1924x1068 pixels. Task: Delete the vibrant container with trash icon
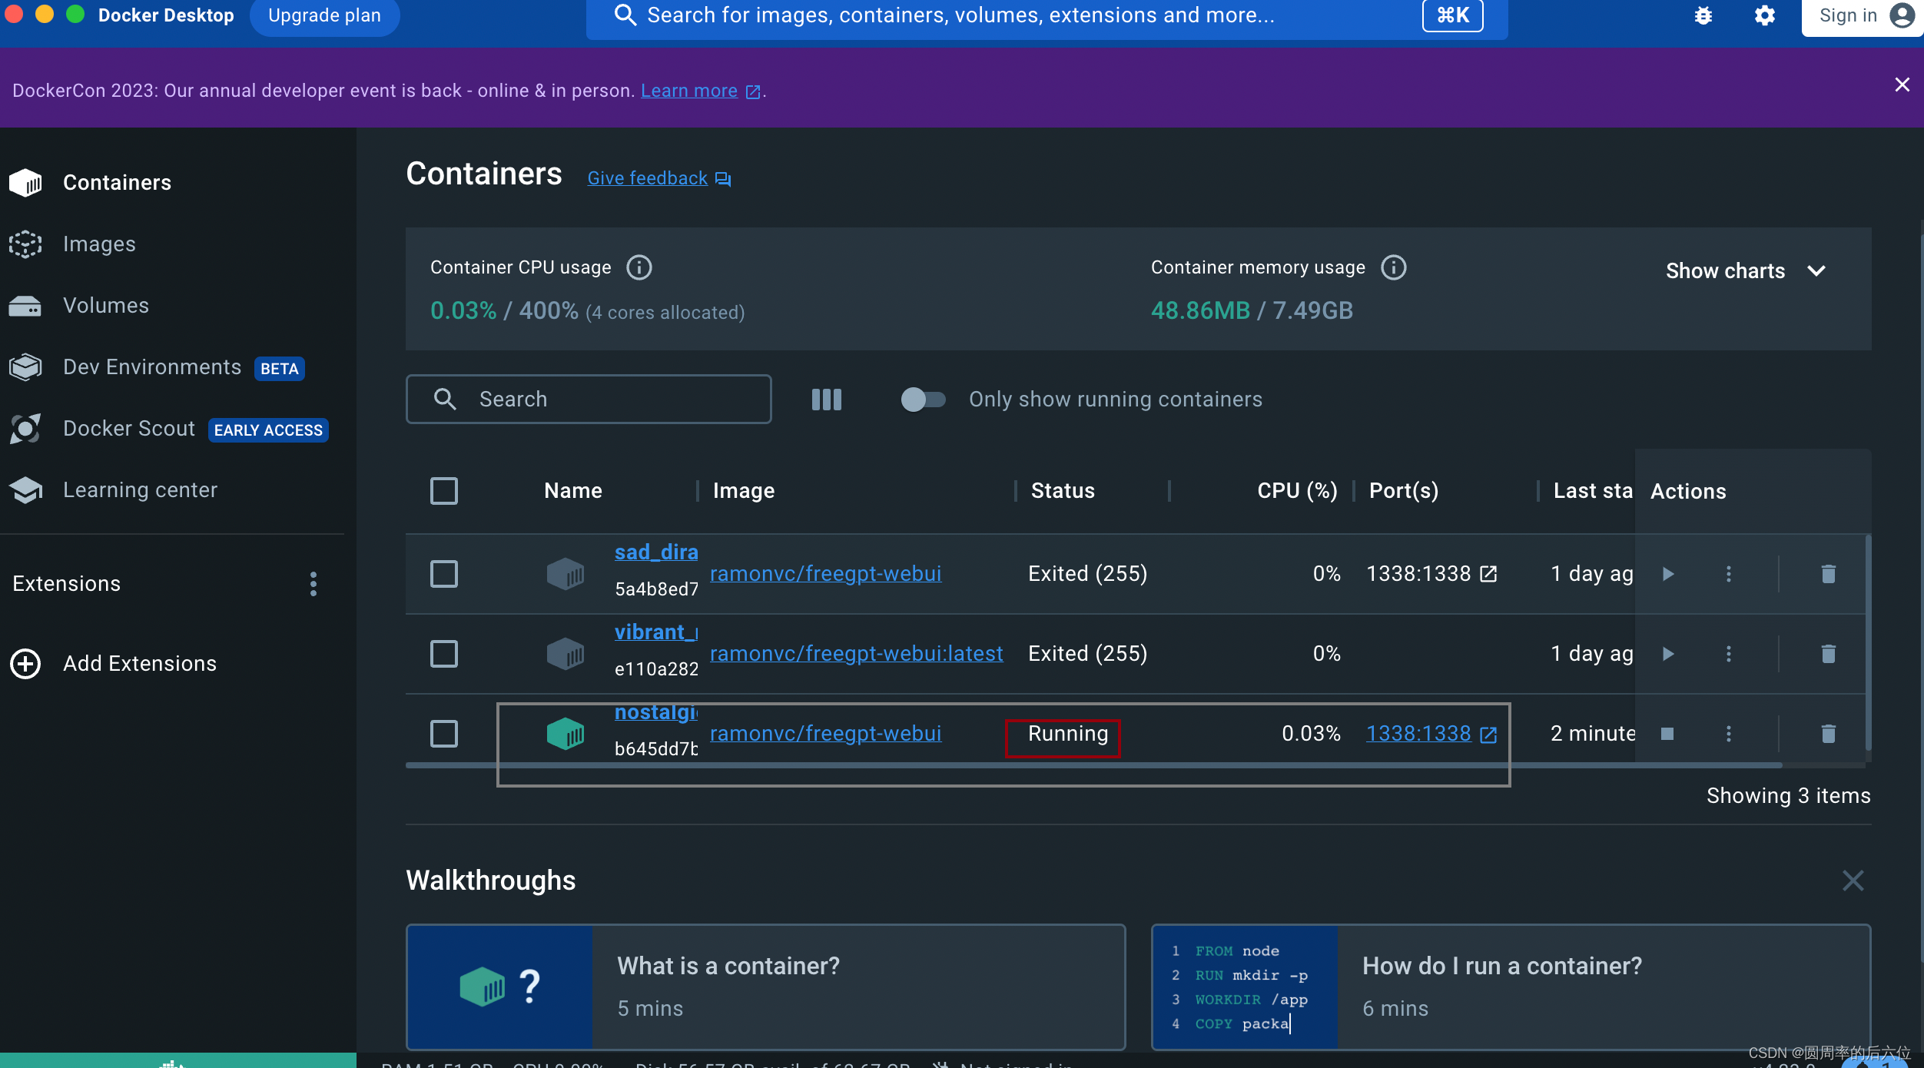(1828, 654)
